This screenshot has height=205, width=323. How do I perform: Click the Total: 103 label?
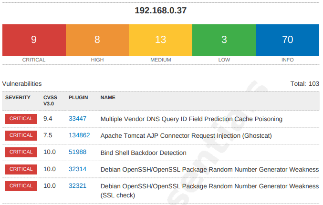pos(305,84)
